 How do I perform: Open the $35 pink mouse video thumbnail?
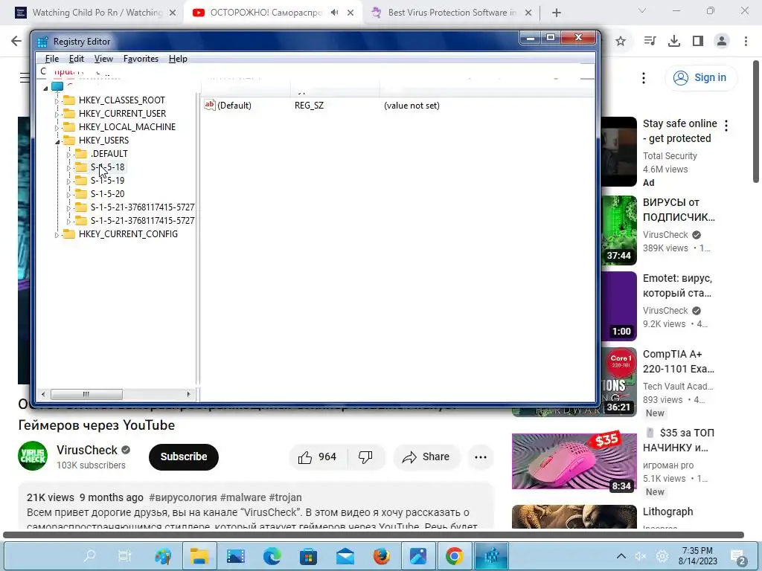tap(574, 460)
